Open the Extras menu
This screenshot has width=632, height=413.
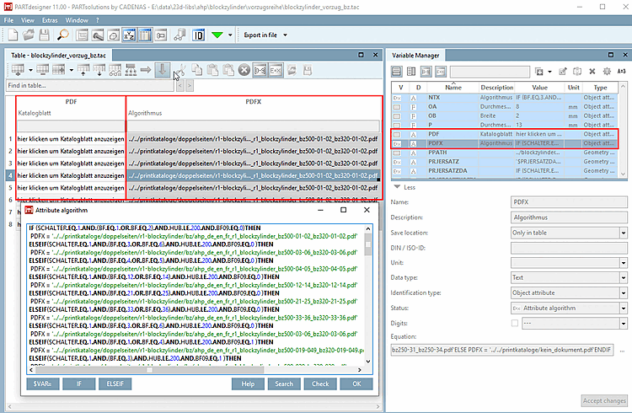(50, 20)
